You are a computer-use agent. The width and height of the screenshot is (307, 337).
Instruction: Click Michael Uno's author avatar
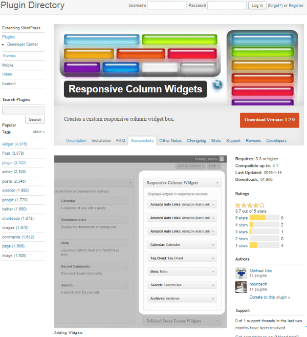pos(241,273)
